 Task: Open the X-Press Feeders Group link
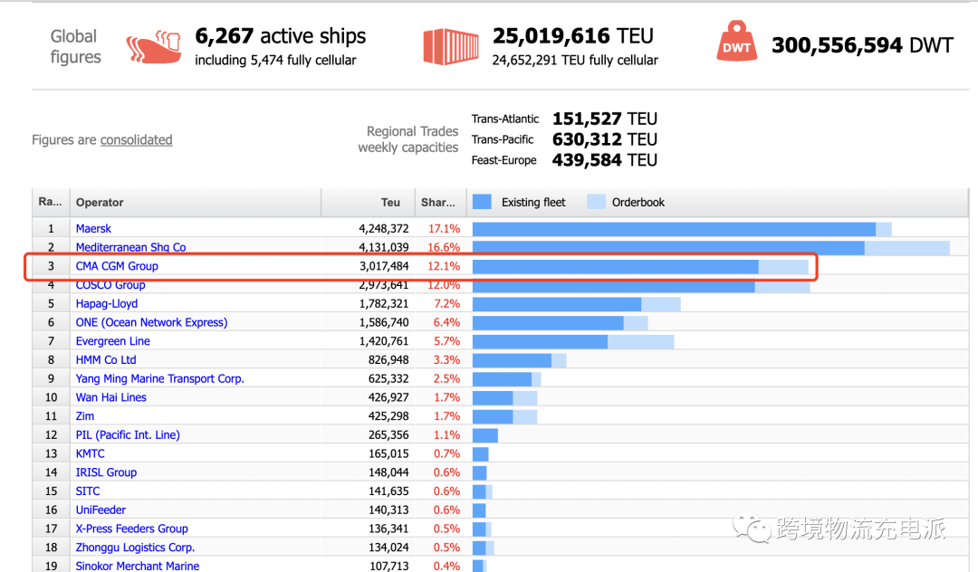131,529
